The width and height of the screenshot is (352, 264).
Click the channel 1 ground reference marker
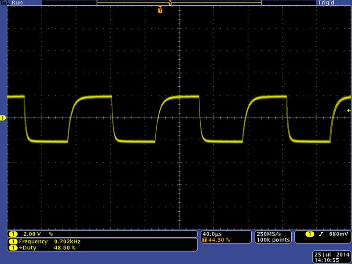(3, 118)
